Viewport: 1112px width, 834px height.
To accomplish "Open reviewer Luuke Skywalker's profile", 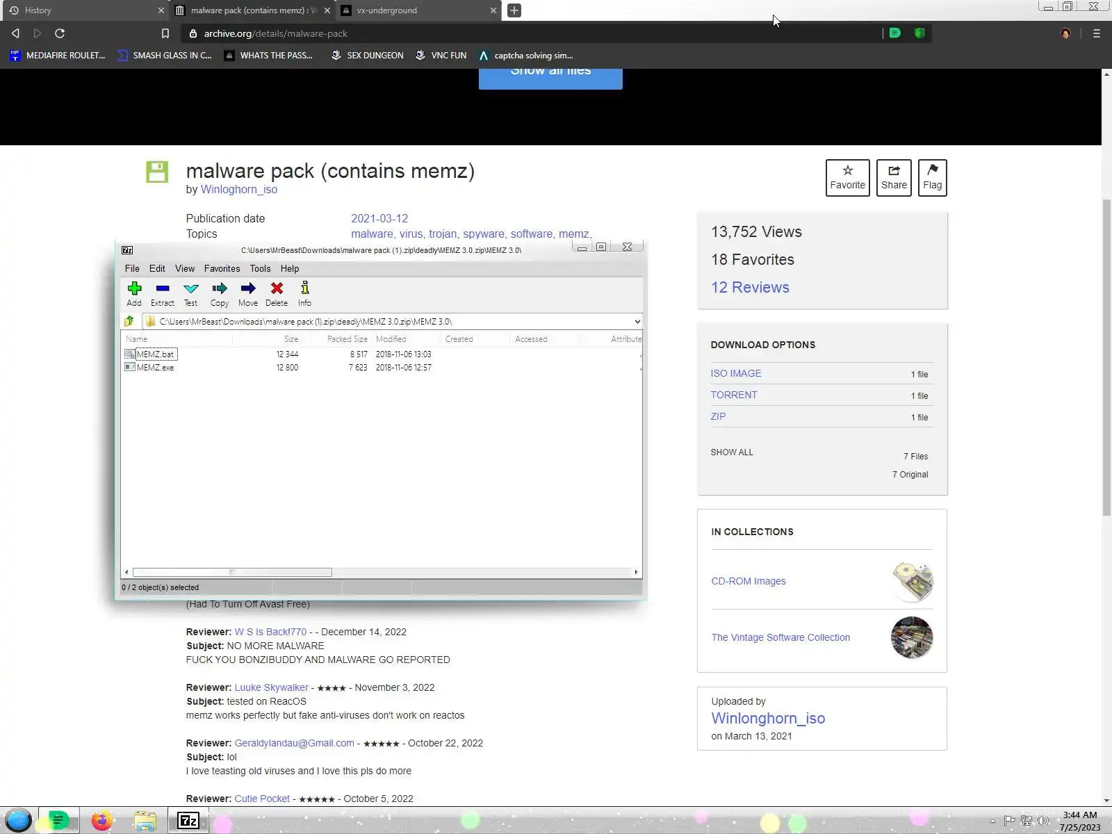I will coord(271,687).
